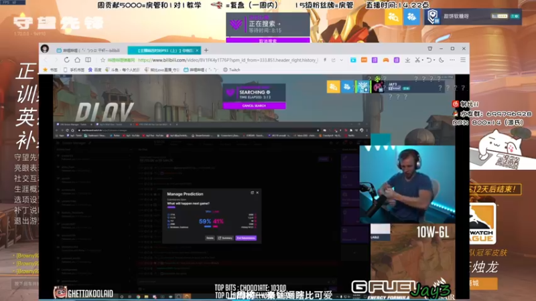Screen dimensions: 536x301
Task: Open the browser home page
Action: (77, 60)
